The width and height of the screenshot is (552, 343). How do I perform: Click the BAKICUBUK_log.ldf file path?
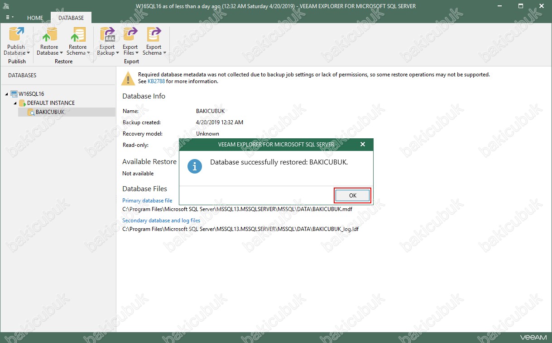[240, 229]
